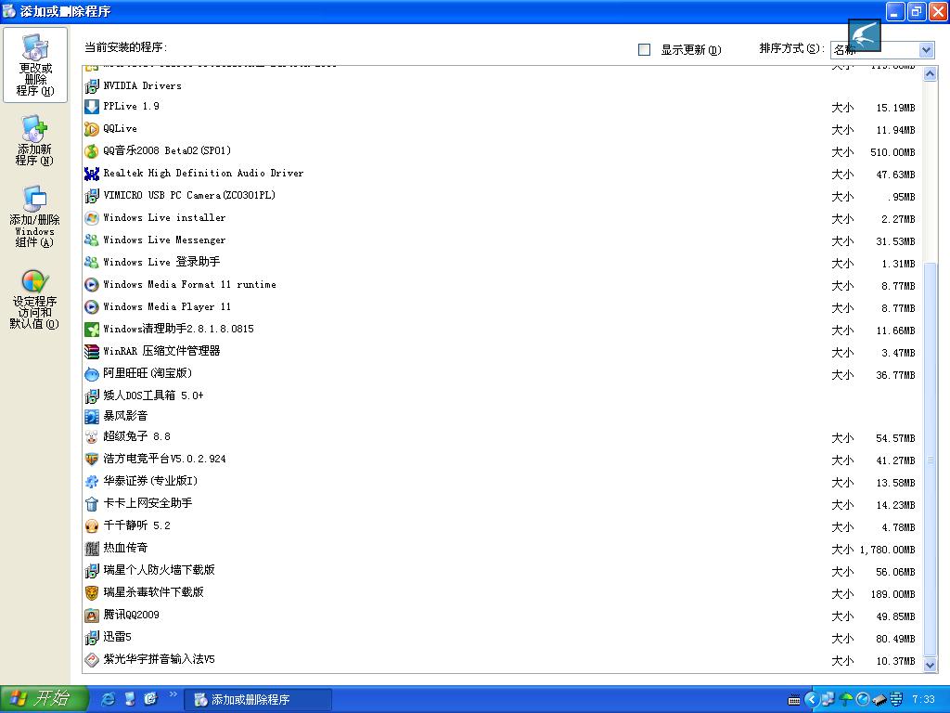
Task: Click the white bird floating icon
Action: click(864, 36)
